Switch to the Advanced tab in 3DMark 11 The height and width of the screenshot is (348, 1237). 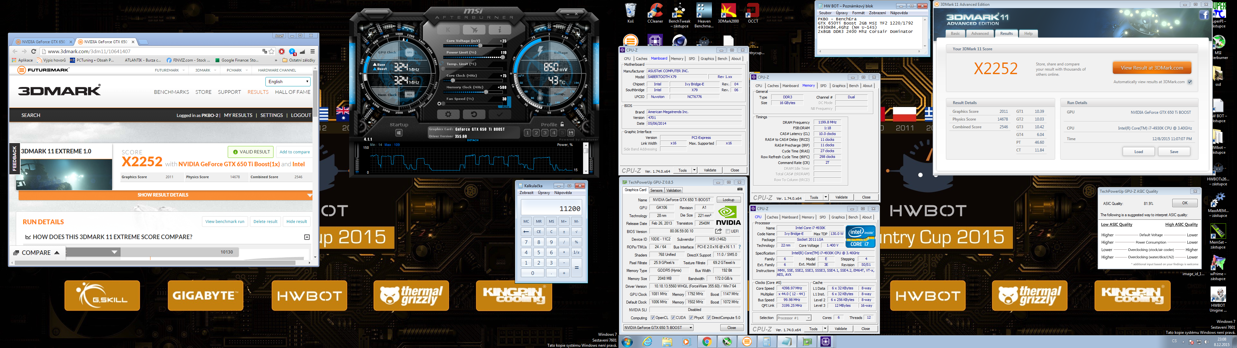[x=980, y=34]
